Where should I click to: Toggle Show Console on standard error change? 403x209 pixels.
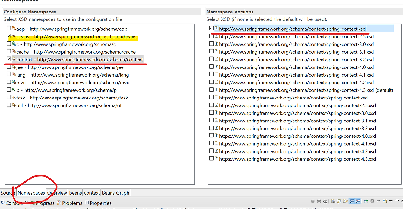(358, 201)
